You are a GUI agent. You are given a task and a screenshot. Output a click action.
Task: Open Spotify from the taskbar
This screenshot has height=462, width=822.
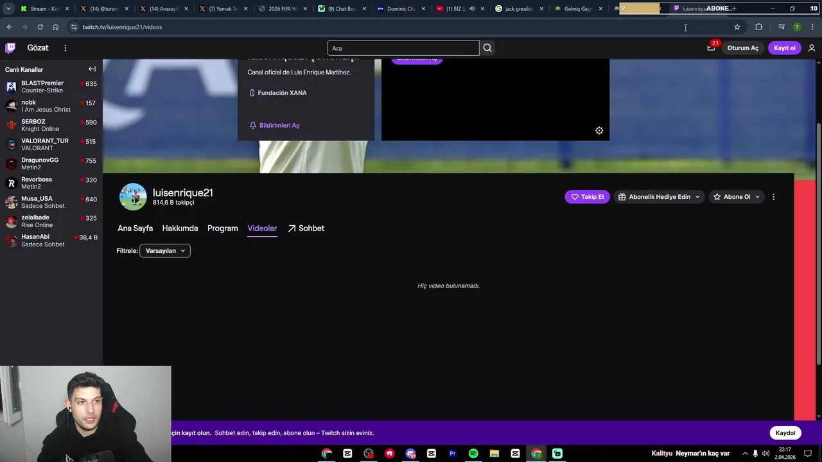[x=473, y=454]
